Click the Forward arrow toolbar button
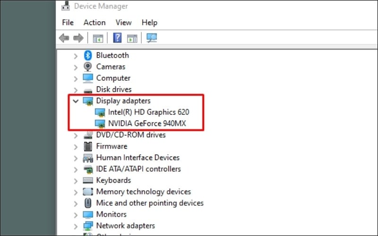The height and width of the screenshot is (236, 378). 78,38
